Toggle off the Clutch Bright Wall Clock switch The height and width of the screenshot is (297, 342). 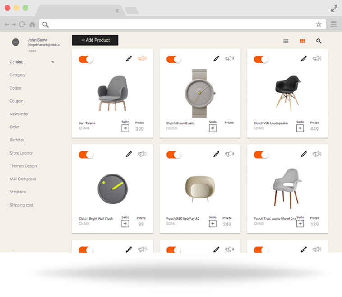[86, 155]
